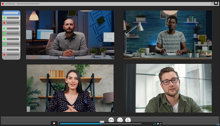This screenshot has height=126, width=220.
Task: Click the blue header of the participants panel
Action: pos(11,13)
